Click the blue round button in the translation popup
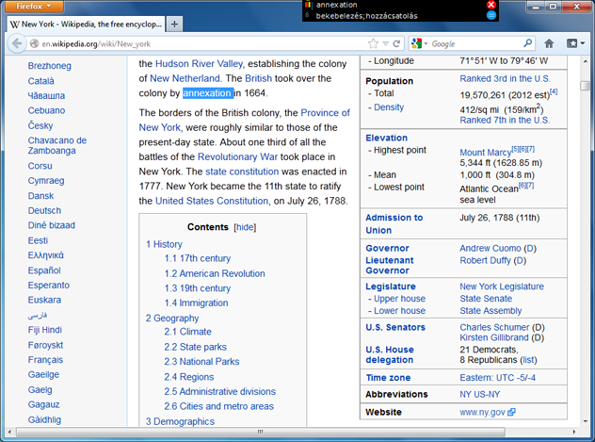 coord(491,15)
